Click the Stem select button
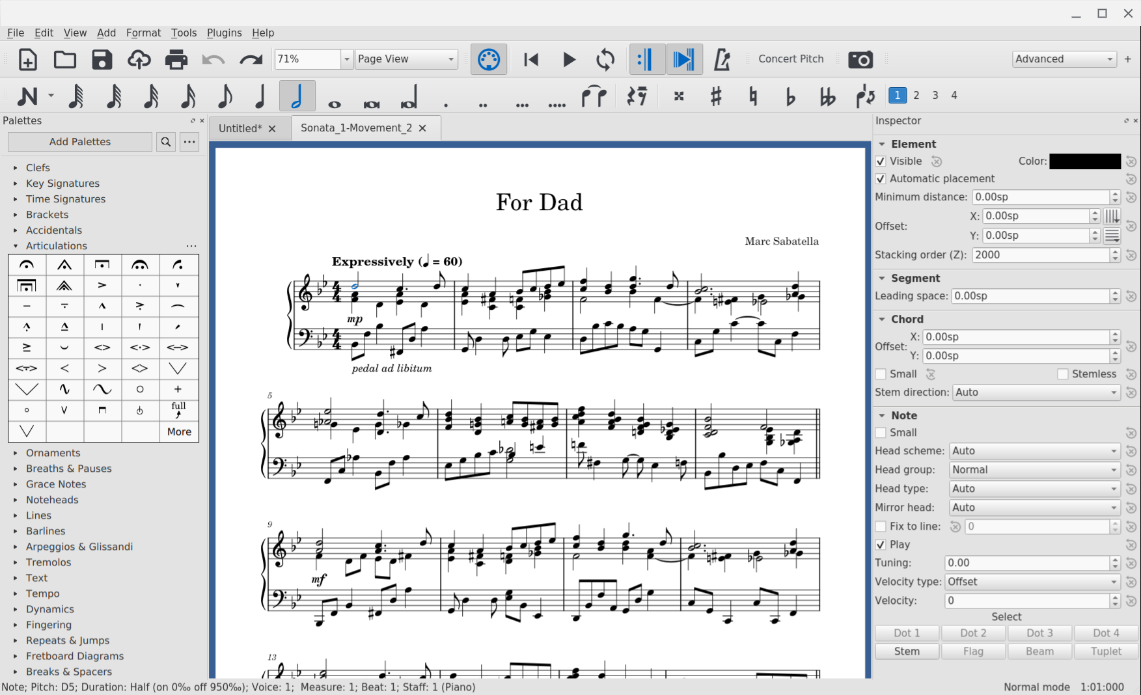 (907, 651)
